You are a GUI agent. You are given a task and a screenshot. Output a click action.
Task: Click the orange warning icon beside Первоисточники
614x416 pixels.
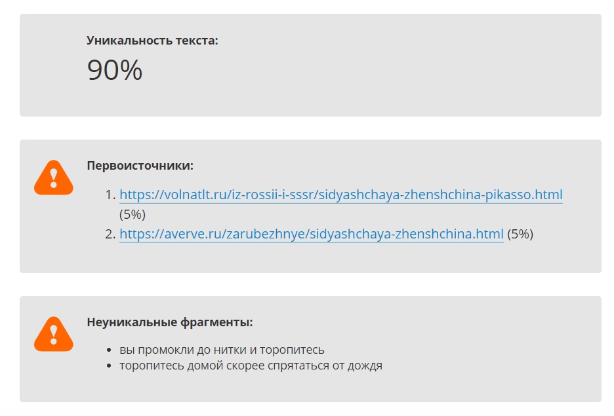click(x=54, y=178)
